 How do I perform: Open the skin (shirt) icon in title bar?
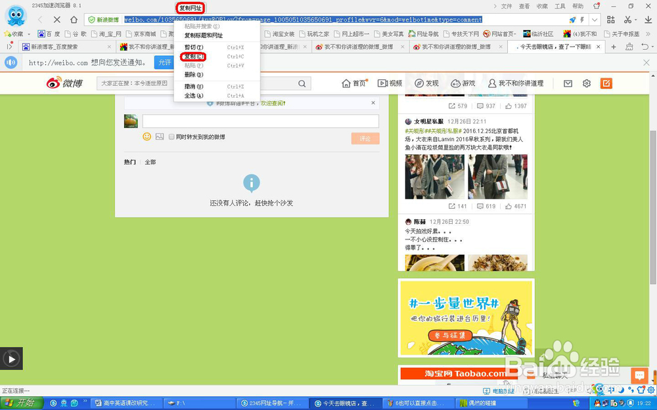coord(597,6)
